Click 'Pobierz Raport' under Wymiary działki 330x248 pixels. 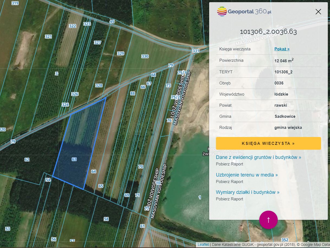tap(229, 199)
